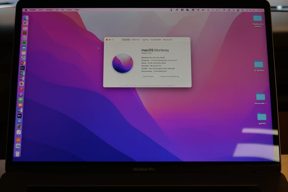
Task: Open the Maps app in Dock
Action: point(23,58)
